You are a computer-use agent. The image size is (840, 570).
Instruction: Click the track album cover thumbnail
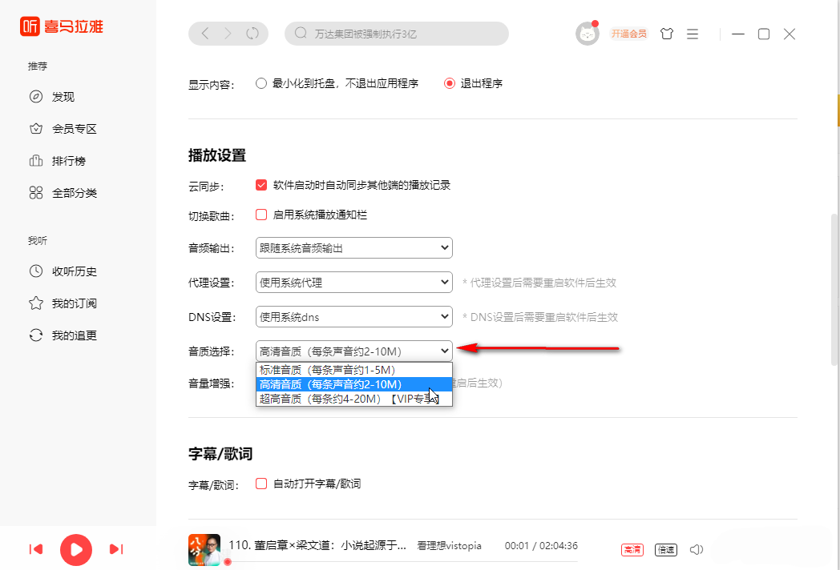point(204,550)
